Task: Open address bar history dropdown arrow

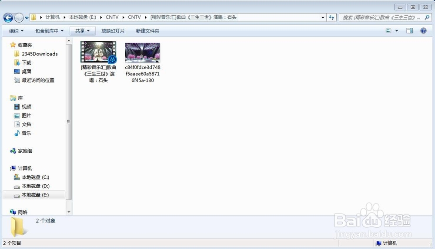Action: coord(323,17)
